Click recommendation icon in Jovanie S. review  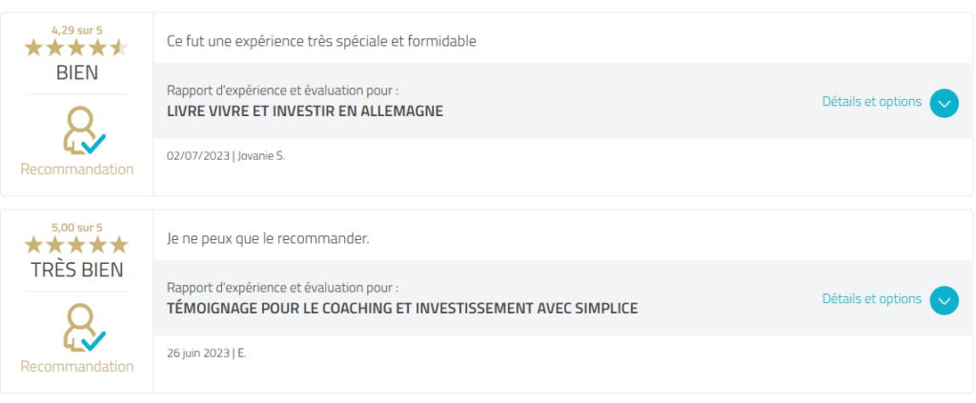point(83,131)
